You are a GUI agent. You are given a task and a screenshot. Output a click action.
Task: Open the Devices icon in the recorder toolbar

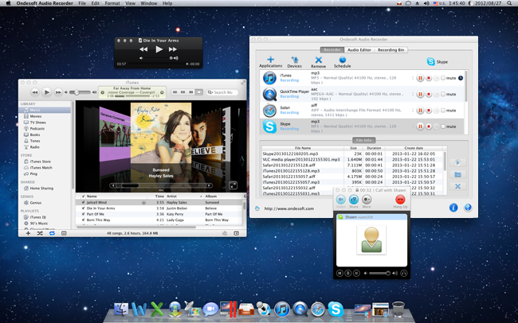tap(294, 60)
